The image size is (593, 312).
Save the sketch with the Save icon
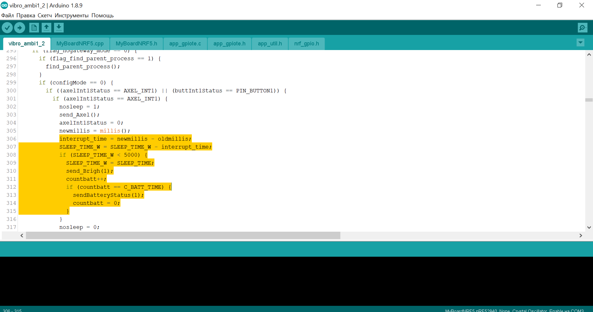59,28
